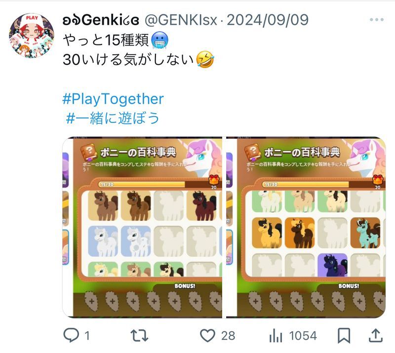Open the @GENKIsx handle

(181, 20)
